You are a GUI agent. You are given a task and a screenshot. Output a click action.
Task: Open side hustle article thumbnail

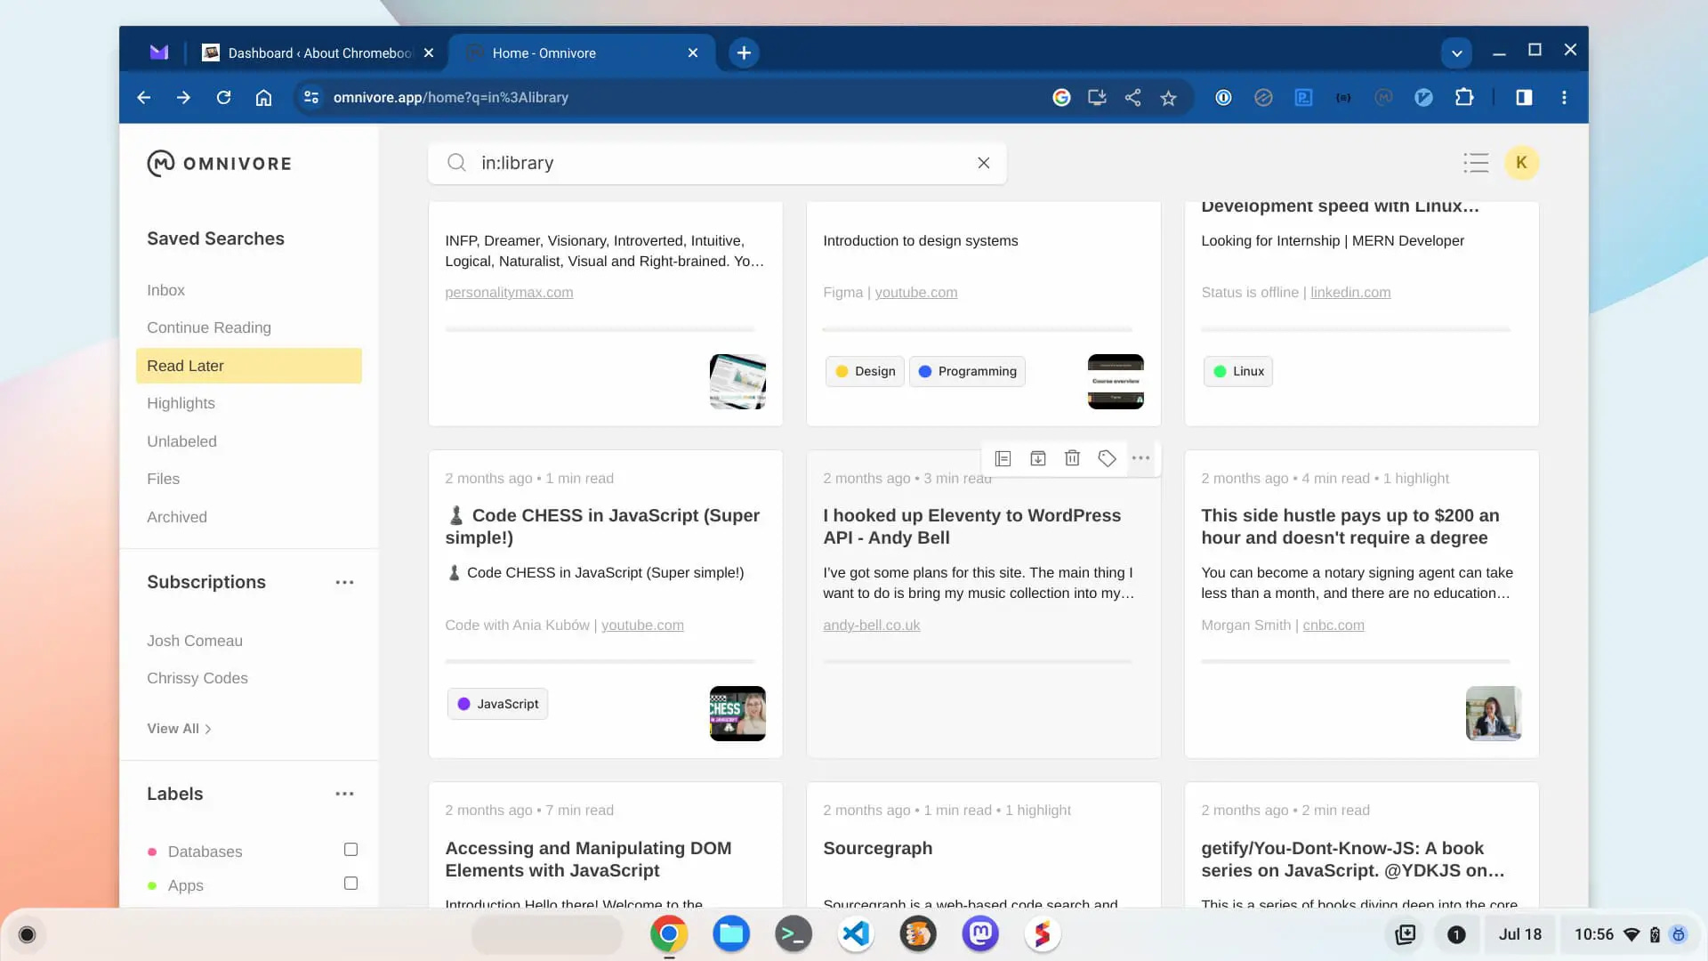[1494, 714]
